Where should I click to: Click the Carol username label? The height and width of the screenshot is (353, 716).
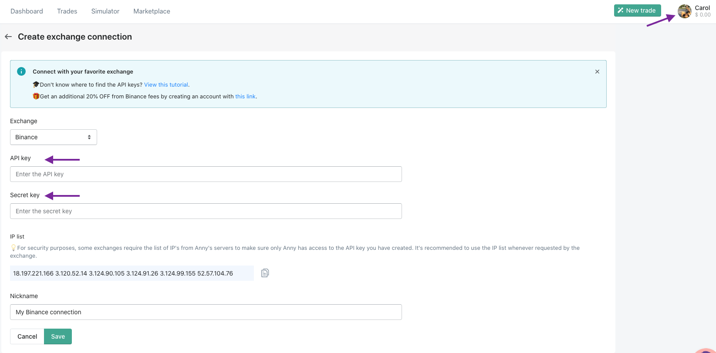[x=702, y=8]
